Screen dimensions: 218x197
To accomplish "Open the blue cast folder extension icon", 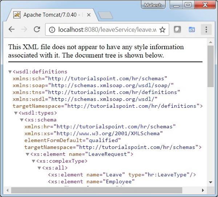I will pyautogui.click(x=192, y=29).
